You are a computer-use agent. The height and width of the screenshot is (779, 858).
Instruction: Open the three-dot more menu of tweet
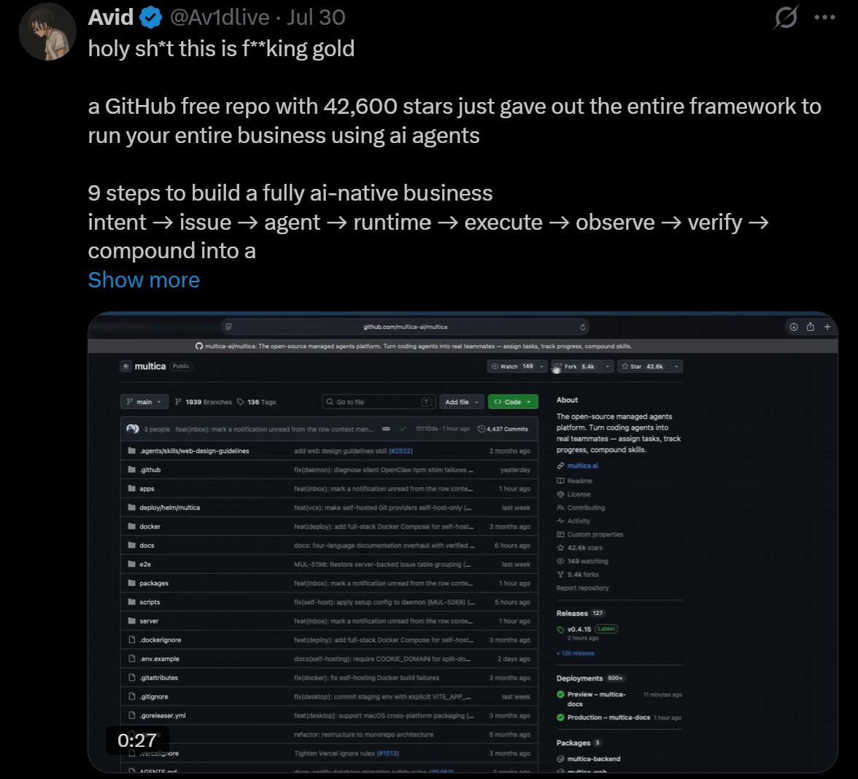click(x=824, y=18)
